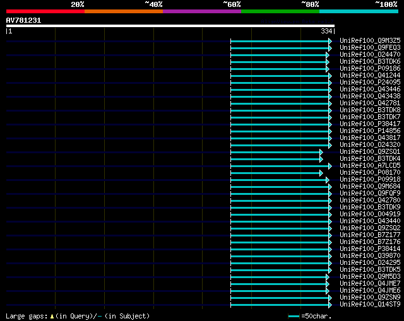Screen dimensions: 404x321
Task: Click UniRef100_Q9ZSN9 label
Action: pos(370,298)
